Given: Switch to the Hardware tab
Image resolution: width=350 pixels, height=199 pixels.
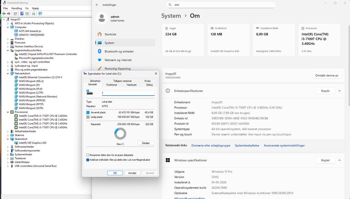Looking at the screenshot, I should point(132,85).
